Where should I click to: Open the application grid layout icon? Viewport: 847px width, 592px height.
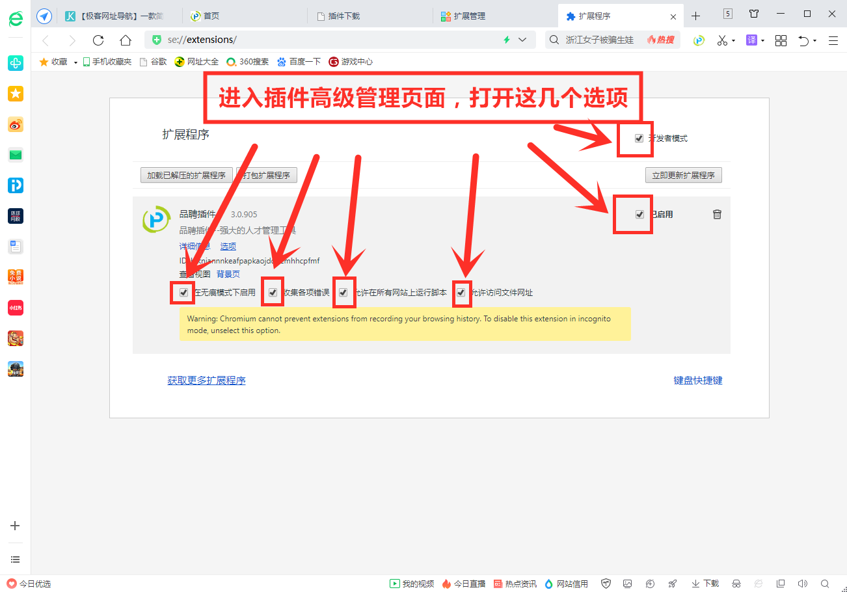781,40
